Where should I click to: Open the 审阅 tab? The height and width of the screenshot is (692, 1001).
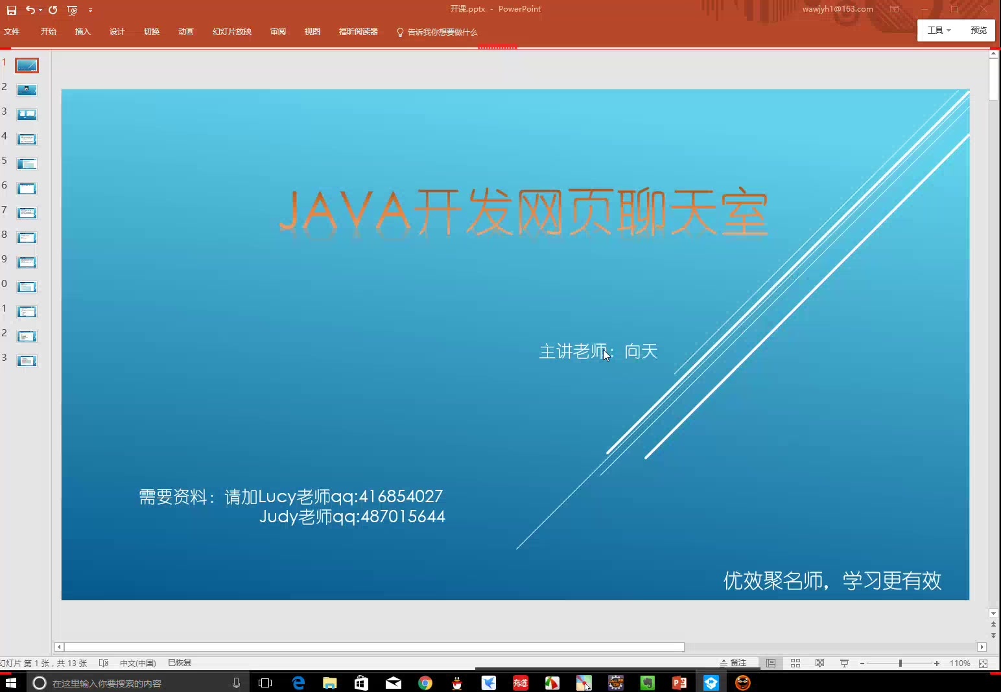click(278, 32)
